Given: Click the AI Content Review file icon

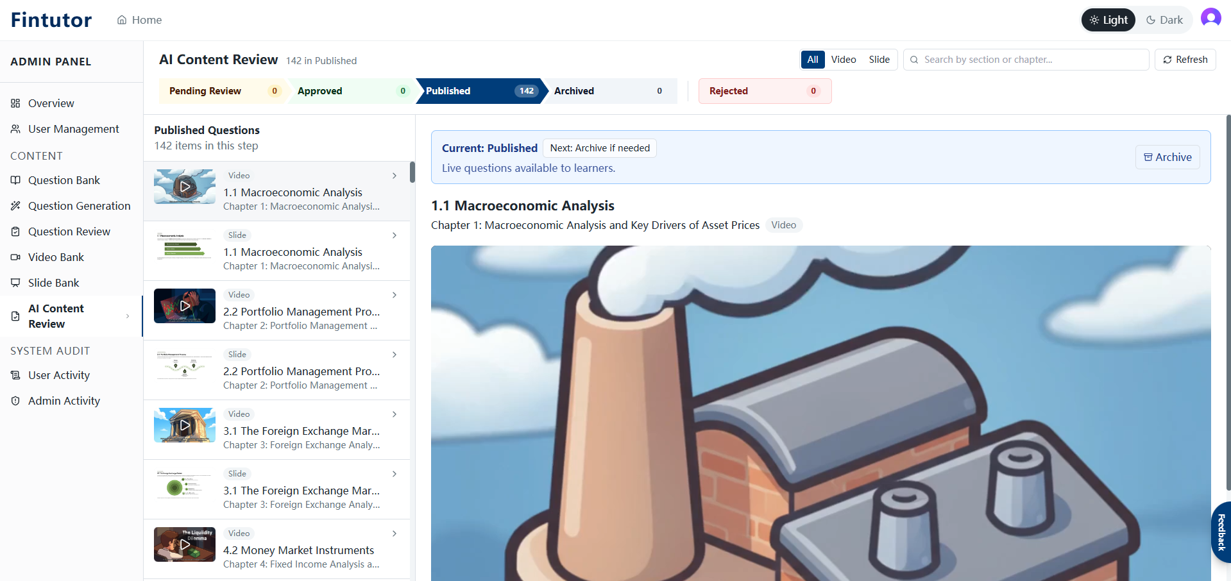Looking at the screenshot, I should (x=15, y=316).
